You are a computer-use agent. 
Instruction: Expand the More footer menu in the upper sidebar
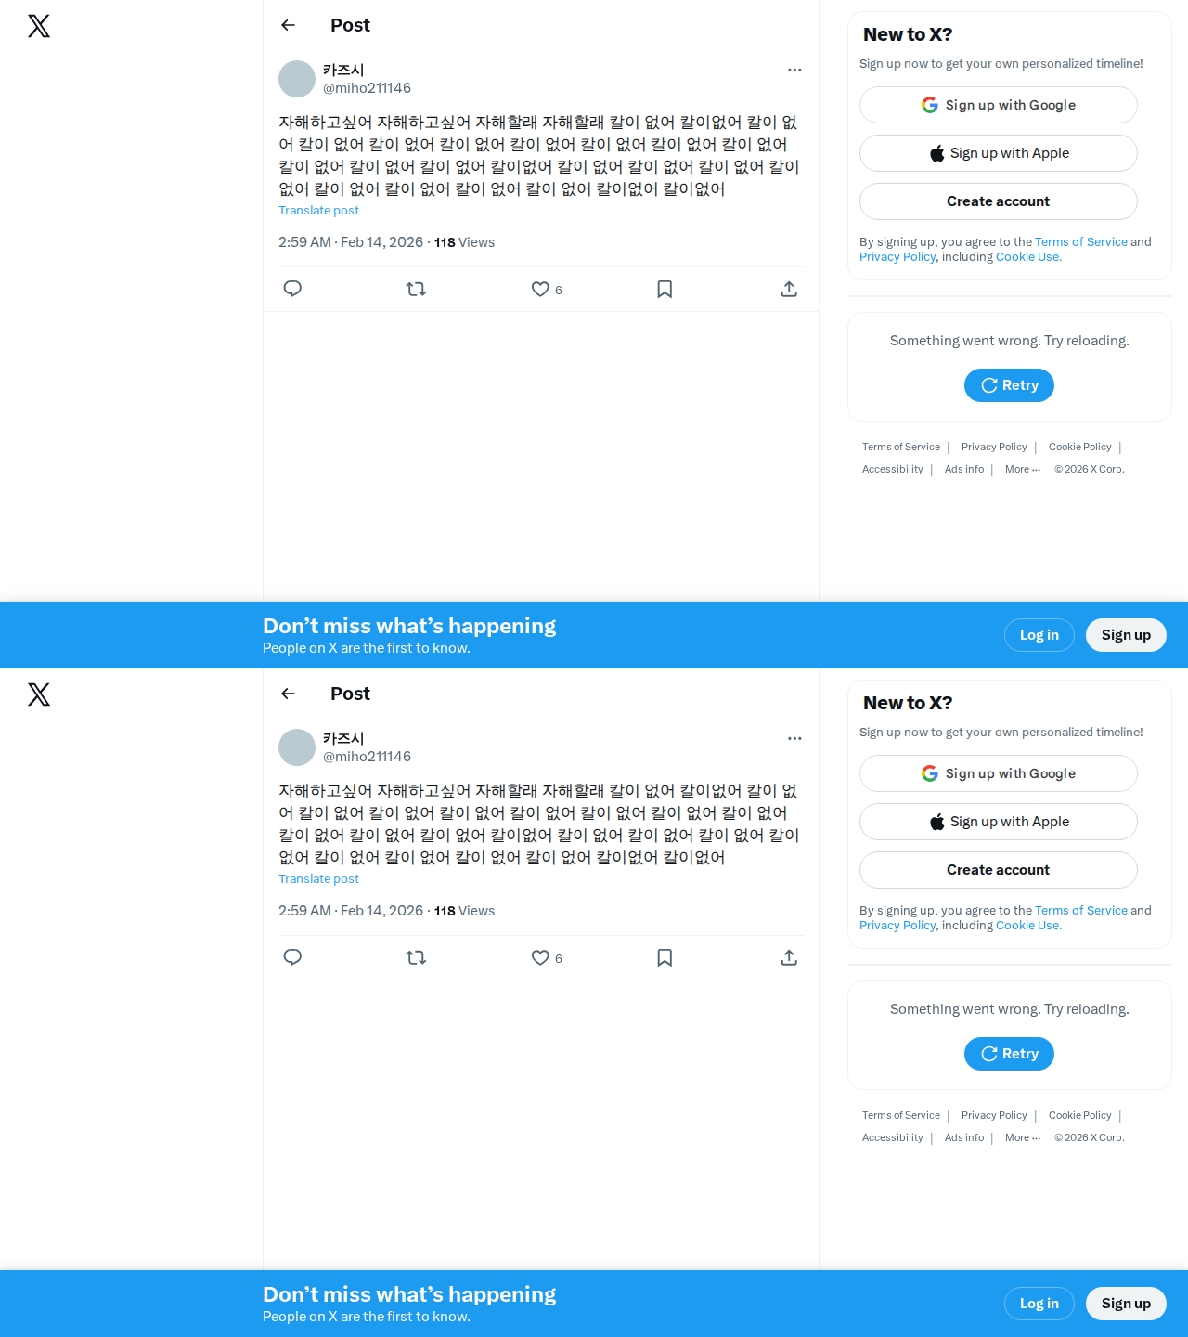[1023, 469]
